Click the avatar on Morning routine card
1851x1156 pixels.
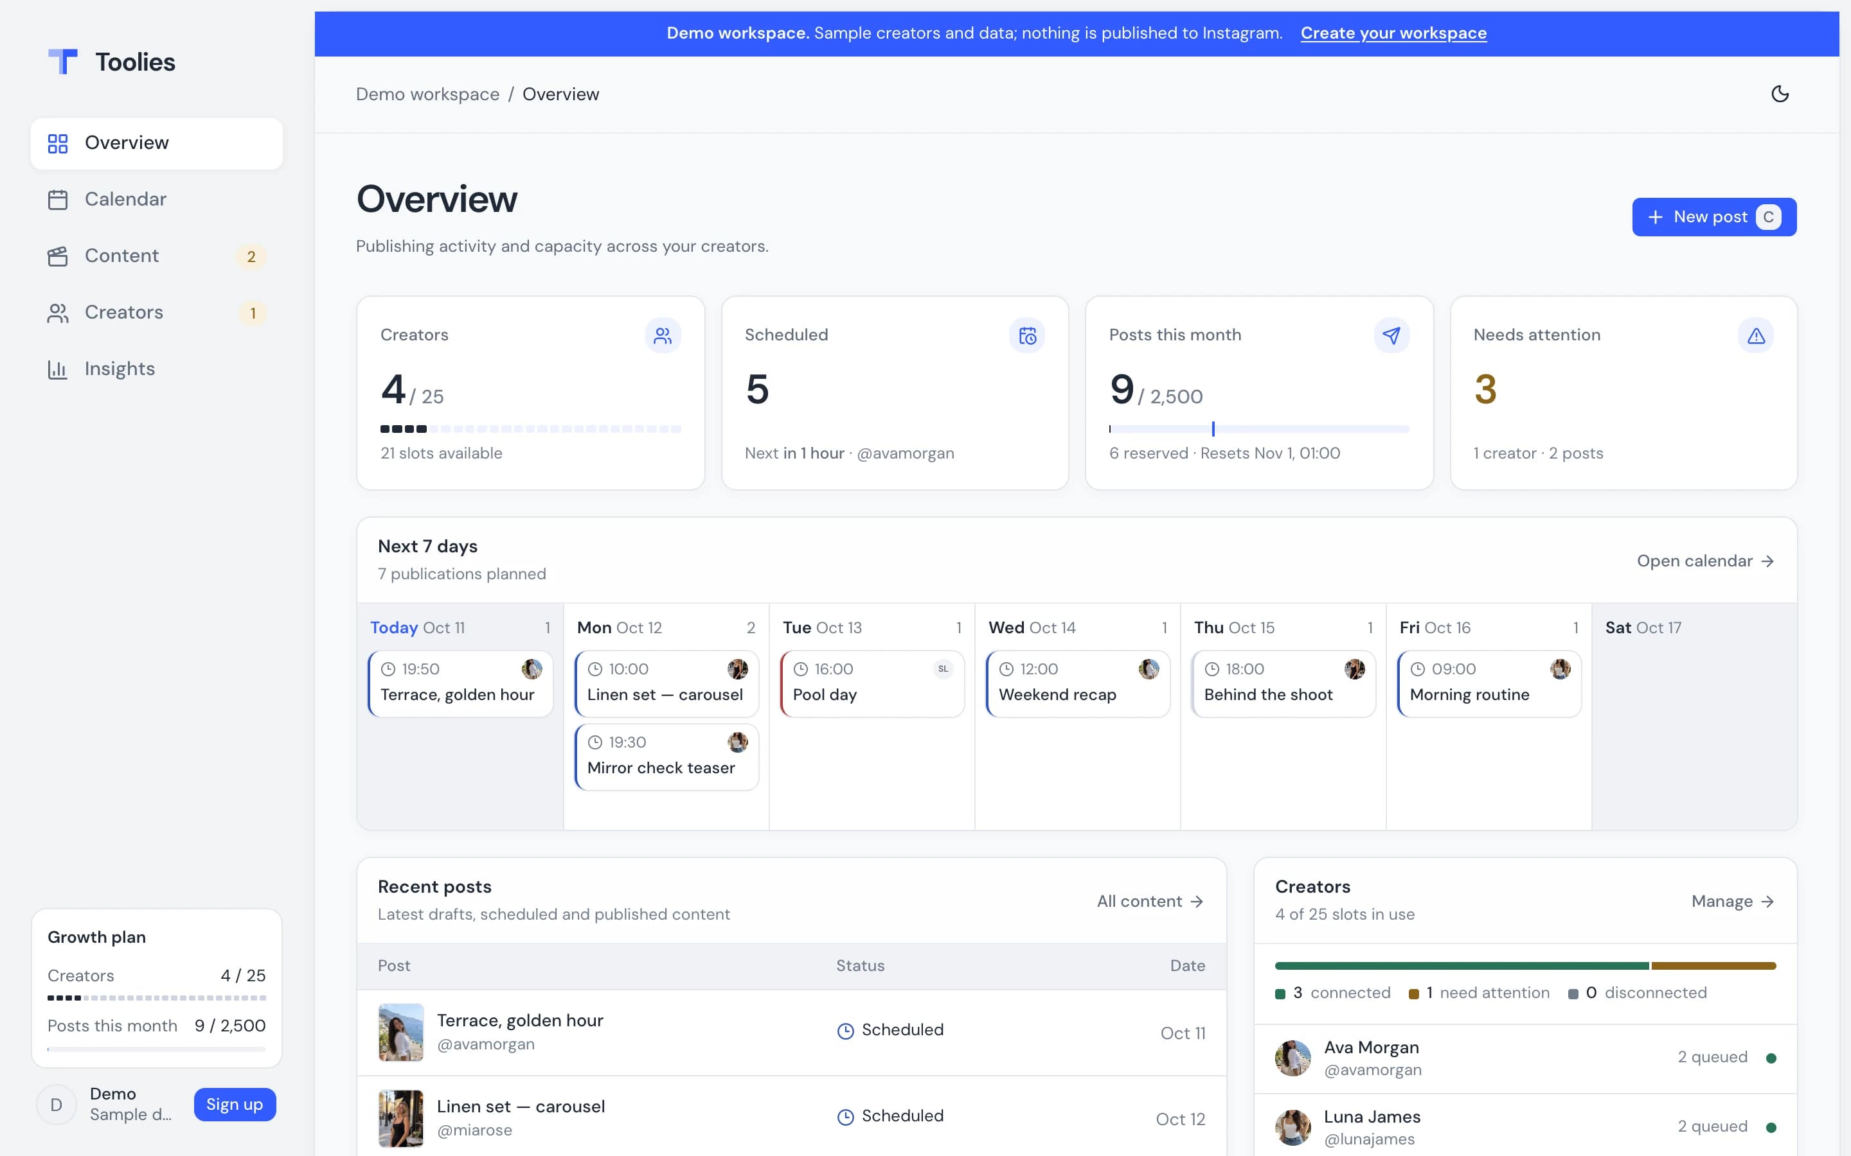coord(1560,669)
